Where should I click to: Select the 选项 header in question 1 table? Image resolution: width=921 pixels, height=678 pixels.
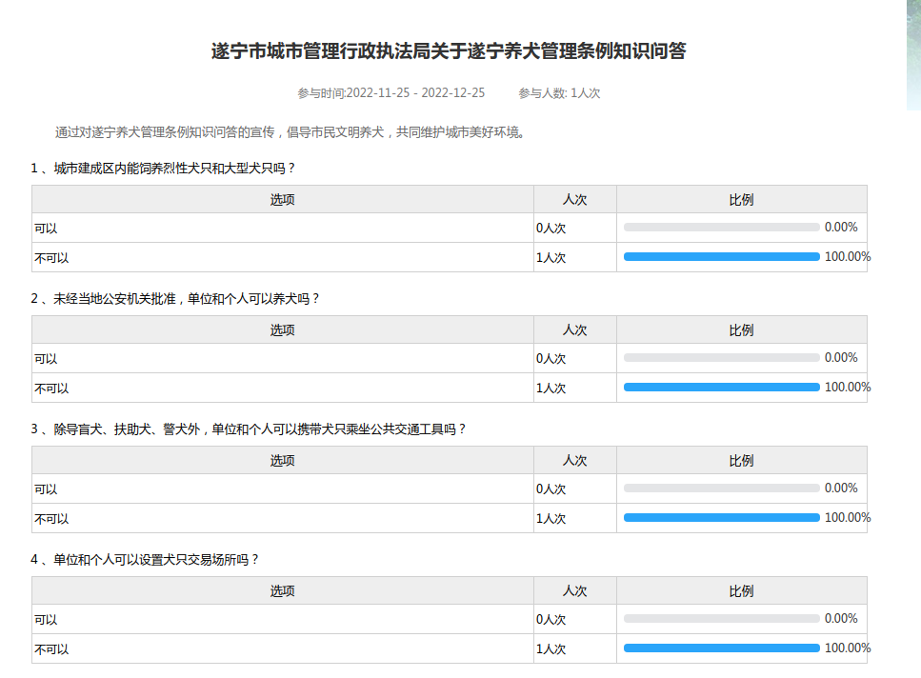coord(282,200)
